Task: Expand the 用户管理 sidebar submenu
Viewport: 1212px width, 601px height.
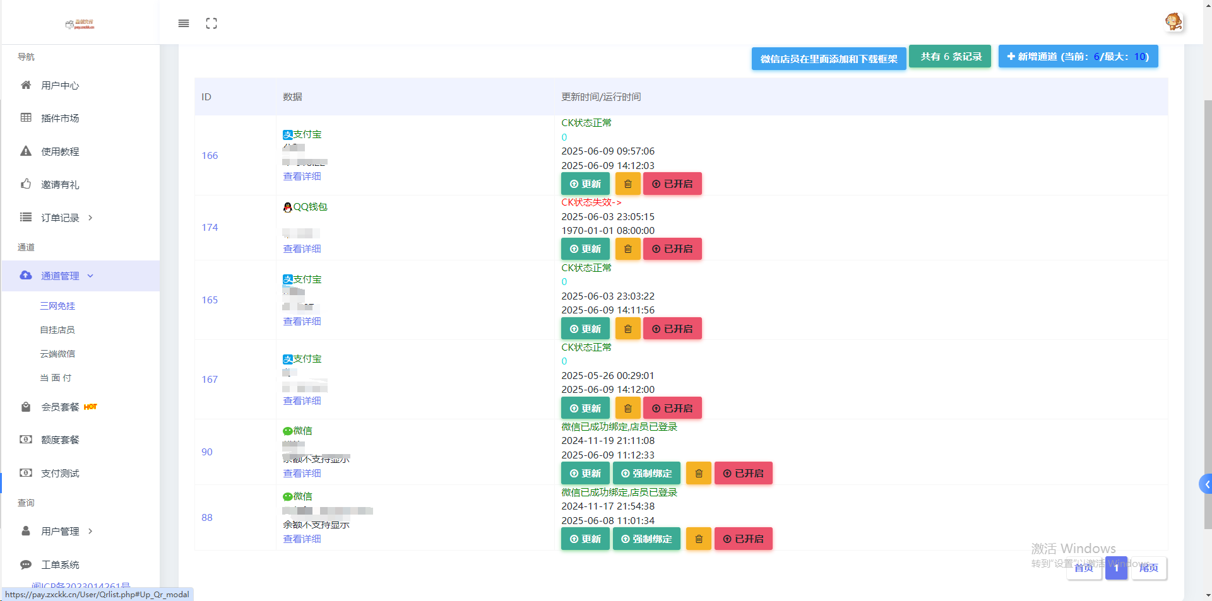Action: [60, 531]
